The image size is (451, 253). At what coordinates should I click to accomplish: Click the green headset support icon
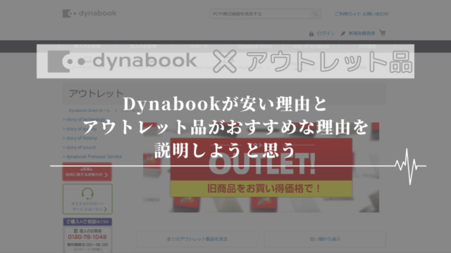(87, 194)
